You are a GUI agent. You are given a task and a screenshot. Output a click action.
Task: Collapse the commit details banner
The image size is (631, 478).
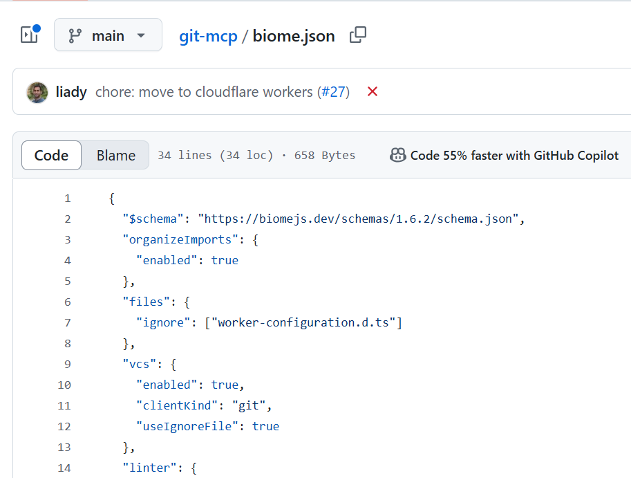[x=372, y=91]
